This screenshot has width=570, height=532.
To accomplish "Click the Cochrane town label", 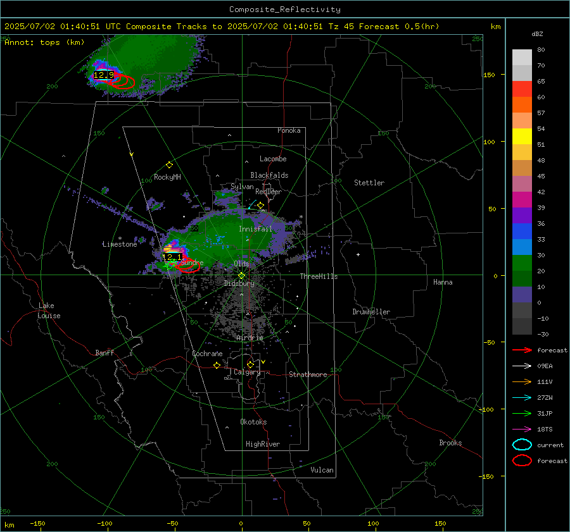I will coord(207,354).
